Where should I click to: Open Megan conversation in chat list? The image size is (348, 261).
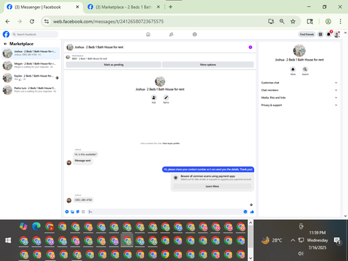tap(31, 65)
